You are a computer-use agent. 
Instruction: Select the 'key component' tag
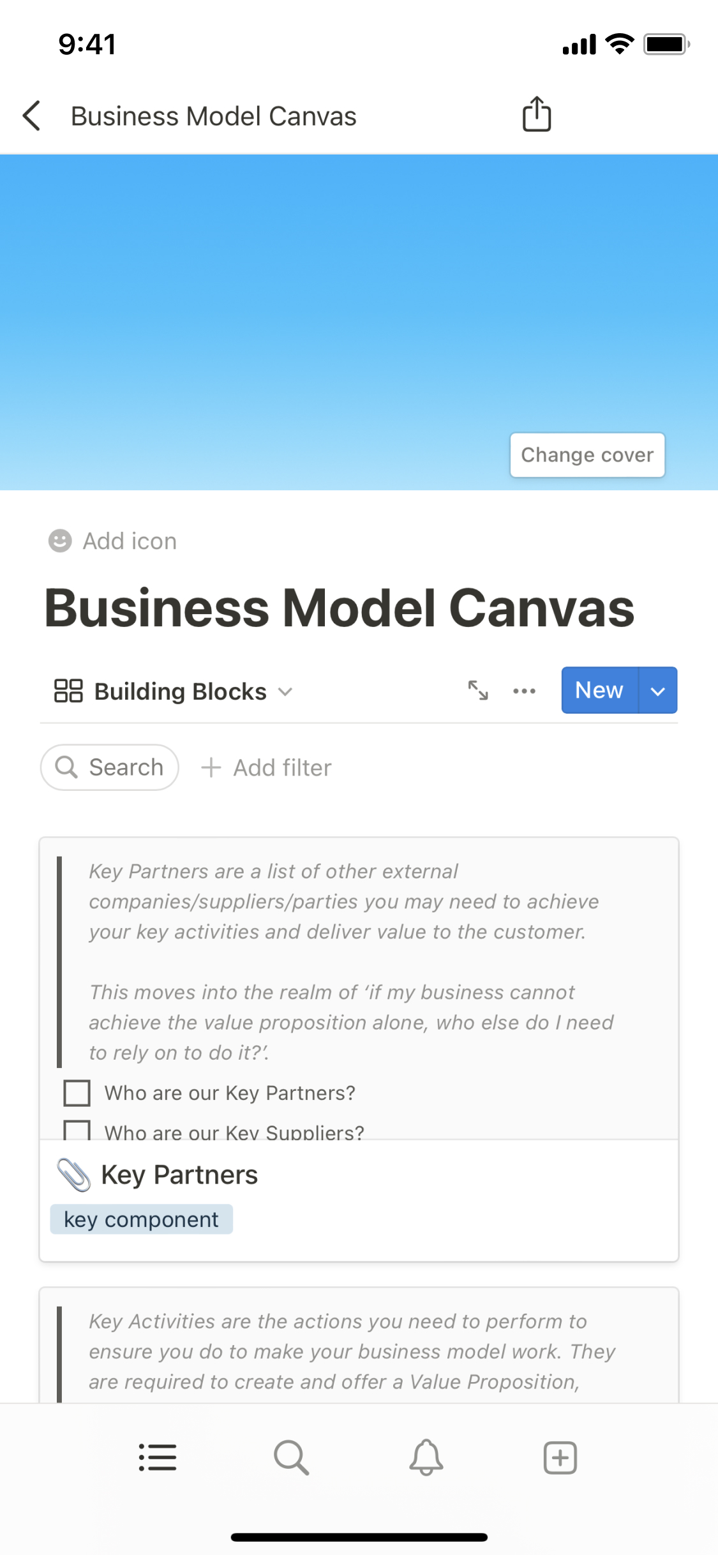coord(141,1219)
